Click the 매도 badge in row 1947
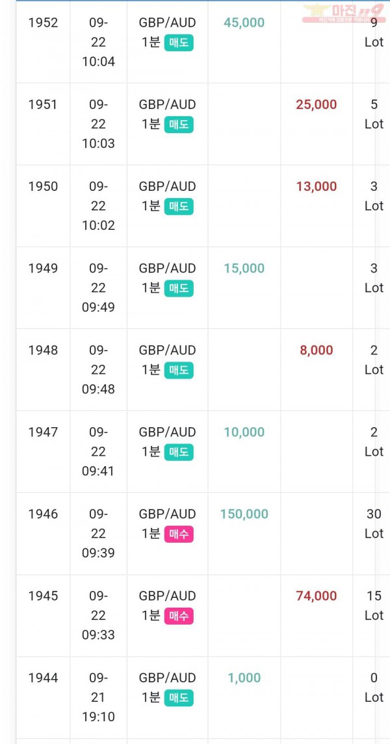 click(x=179, y=453)
